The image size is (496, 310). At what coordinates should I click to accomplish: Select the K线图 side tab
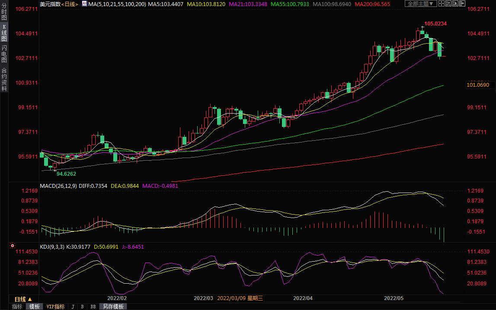click(4, 32)
